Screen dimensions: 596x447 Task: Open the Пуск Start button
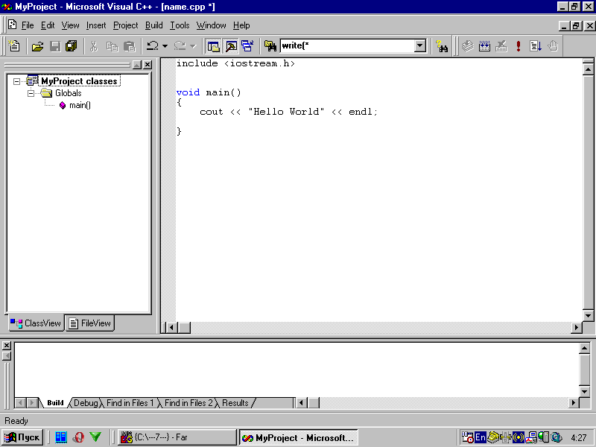click(22, 437)
